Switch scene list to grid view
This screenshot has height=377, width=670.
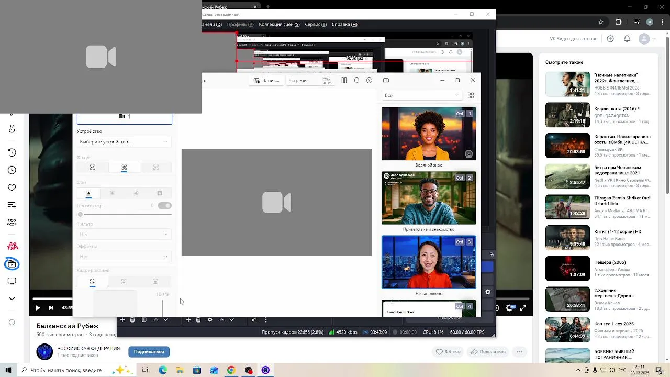tap(471, 95)
